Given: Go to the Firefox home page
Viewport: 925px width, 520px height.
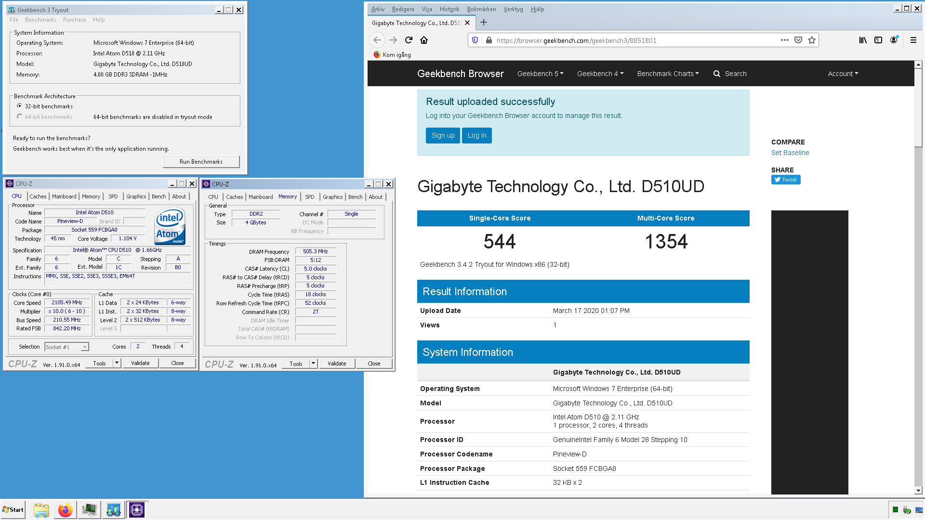Looking at the screenshot, I should 424,40.
